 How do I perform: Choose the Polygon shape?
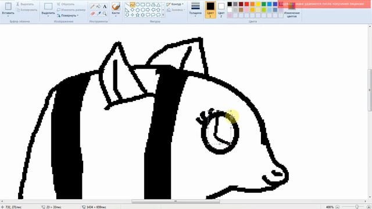click(153, 5)
